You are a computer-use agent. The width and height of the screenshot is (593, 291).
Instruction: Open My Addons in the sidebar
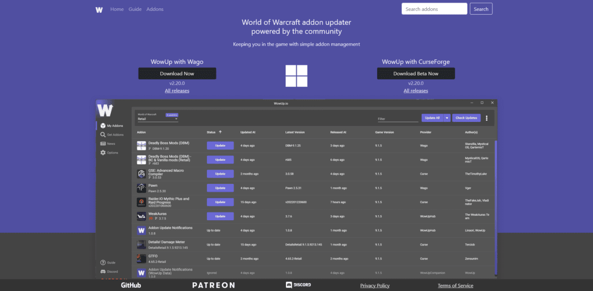click(103, 126)
